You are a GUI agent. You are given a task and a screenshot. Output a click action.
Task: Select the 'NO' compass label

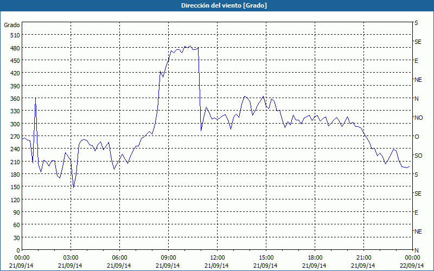(x=419, y=118)
